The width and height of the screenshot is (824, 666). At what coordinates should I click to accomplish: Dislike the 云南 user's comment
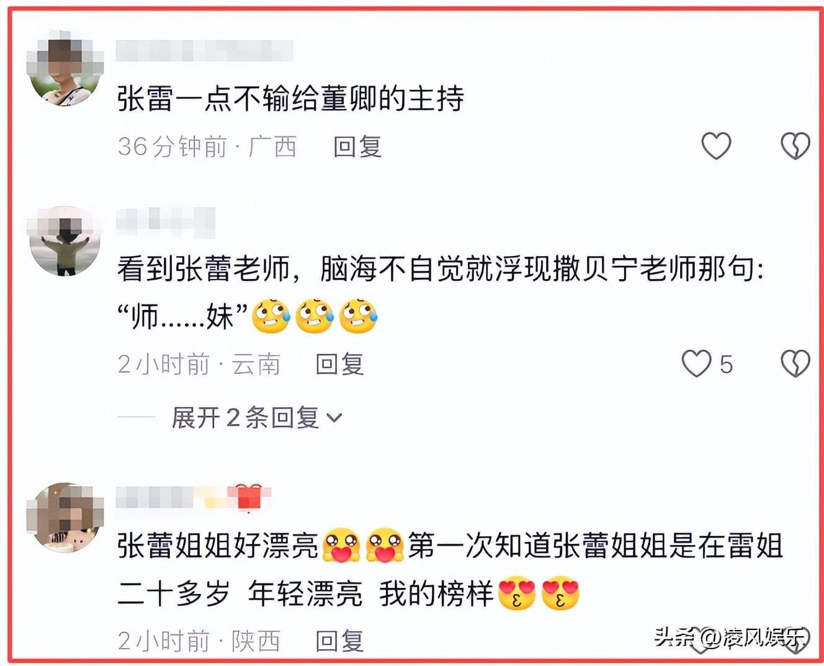[795, 363]
